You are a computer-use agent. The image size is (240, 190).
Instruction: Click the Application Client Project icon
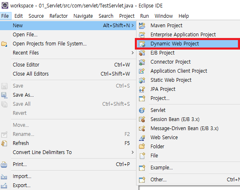tap(142, 71)
